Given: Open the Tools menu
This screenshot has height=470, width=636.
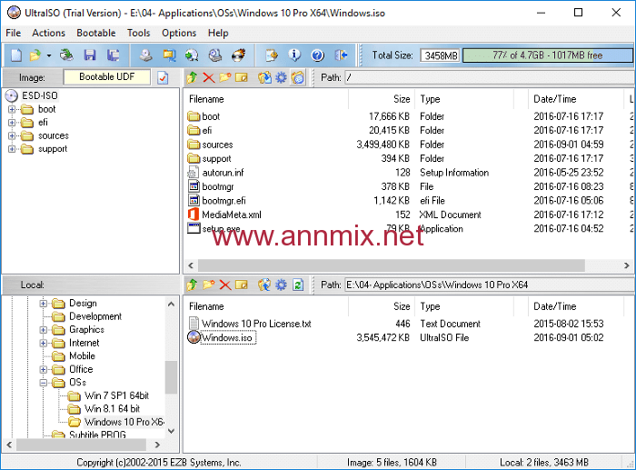Looking at the screenshot, I should coord(139,33).
